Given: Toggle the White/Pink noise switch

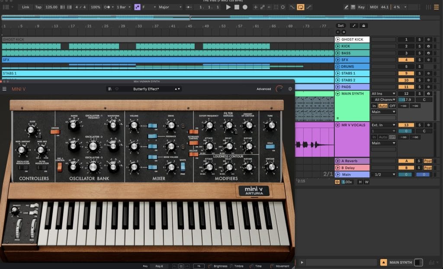Looking at the screenshot, I should (x=183, y=167).
